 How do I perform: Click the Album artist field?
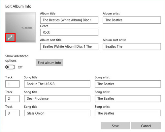tap(132, 20)
